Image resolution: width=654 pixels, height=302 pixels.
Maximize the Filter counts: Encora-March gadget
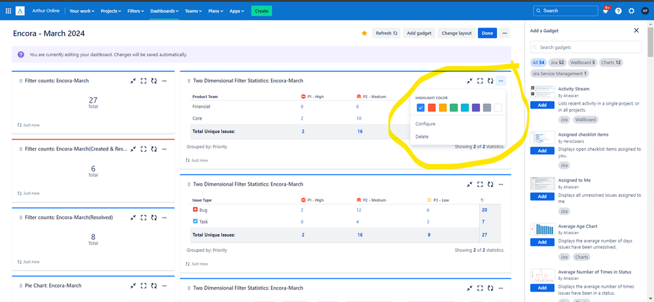click(143, 81)
